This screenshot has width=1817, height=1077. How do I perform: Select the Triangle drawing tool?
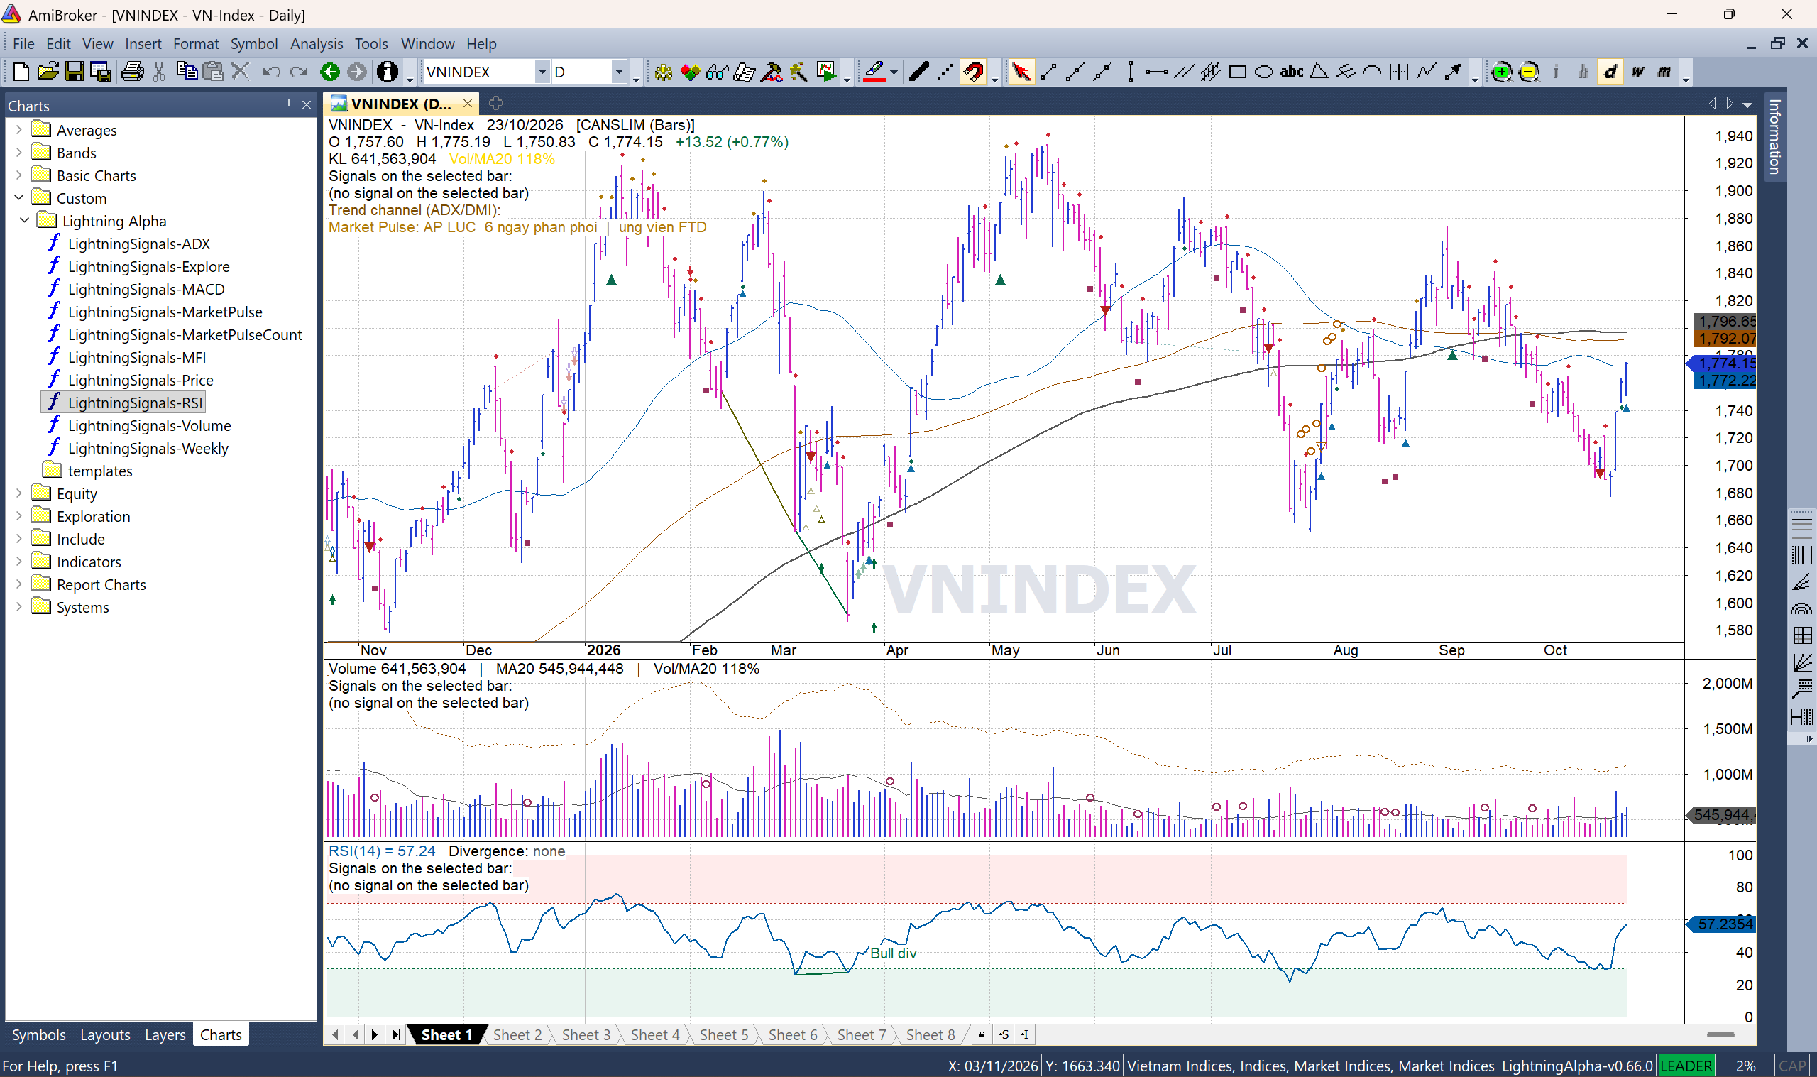point(1319,72)
